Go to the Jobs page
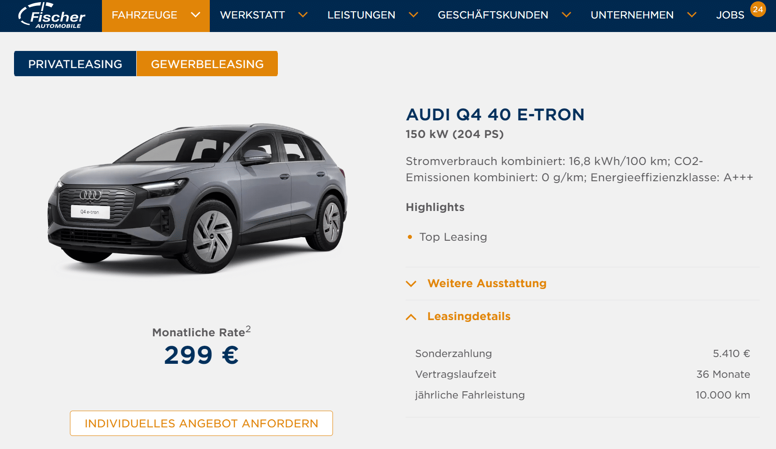The width and height of the screenshot is (776, 449). tap(730, 15)
